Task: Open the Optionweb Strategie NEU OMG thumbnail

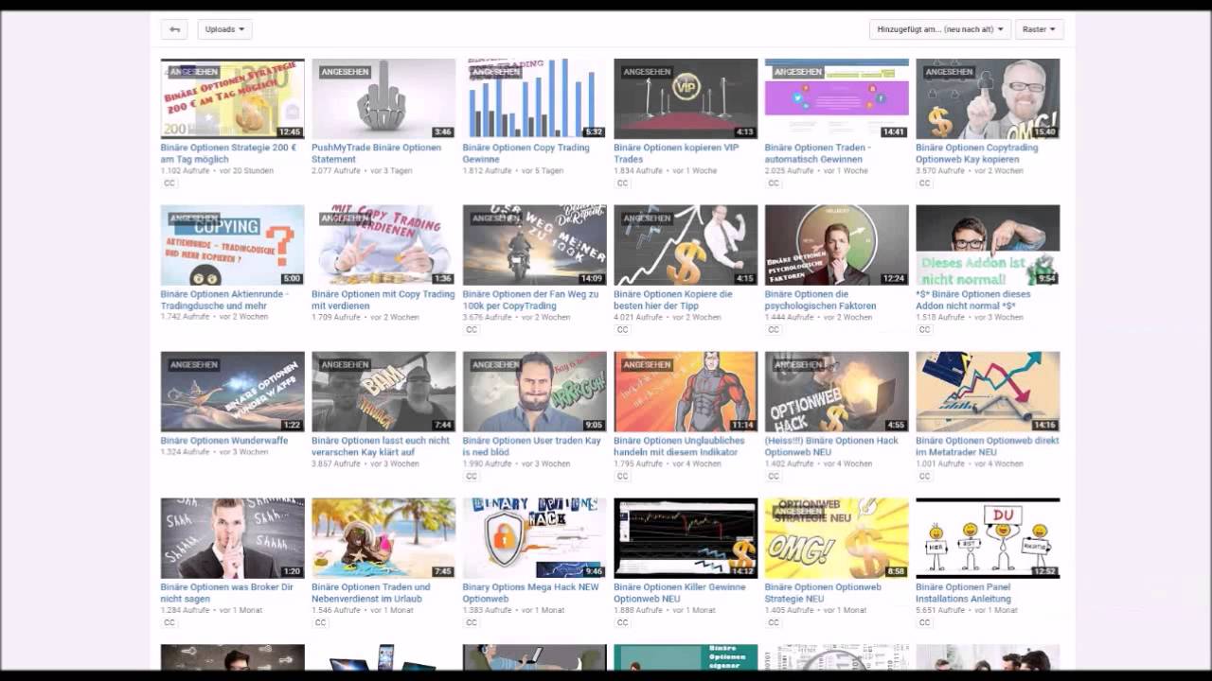Action: pos(836,538)
